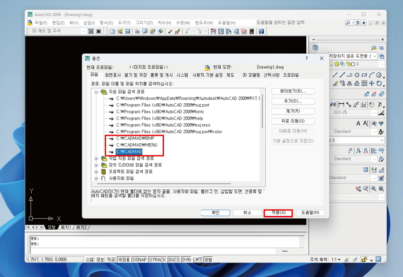This screenshot has height=277, width=403.
Task: Open the 도구(T) menu
Action: coord(124,23)
